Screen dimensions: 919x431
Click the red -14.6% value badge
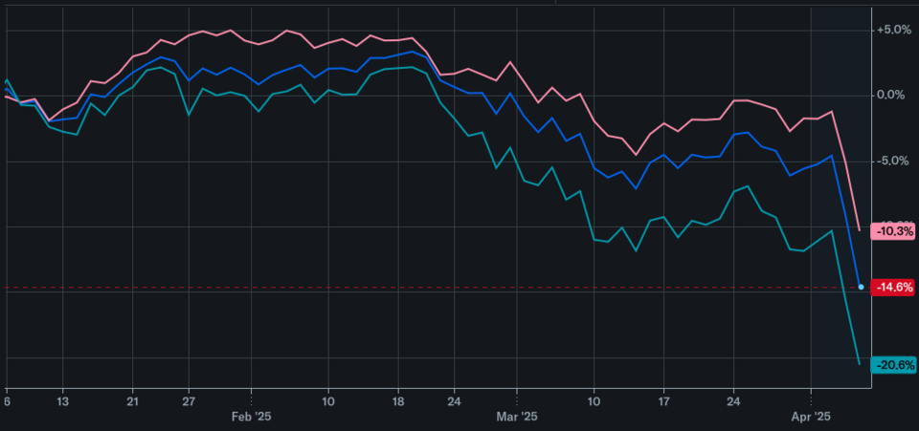(895, 288)
